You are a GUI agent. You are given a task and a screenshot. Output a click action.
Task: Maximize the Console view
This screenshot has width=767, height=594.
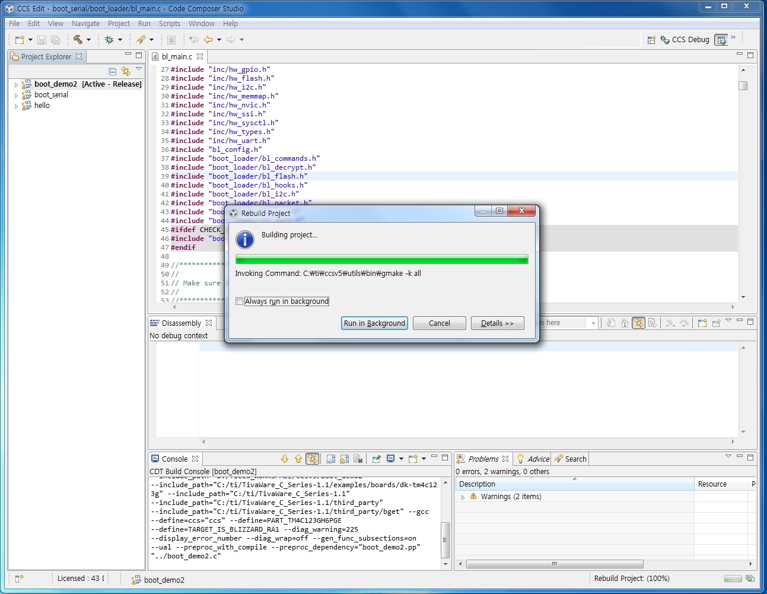coord(445,458)
